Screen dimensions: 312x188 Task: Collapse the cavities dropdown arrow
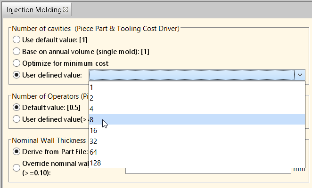point(300,75)
